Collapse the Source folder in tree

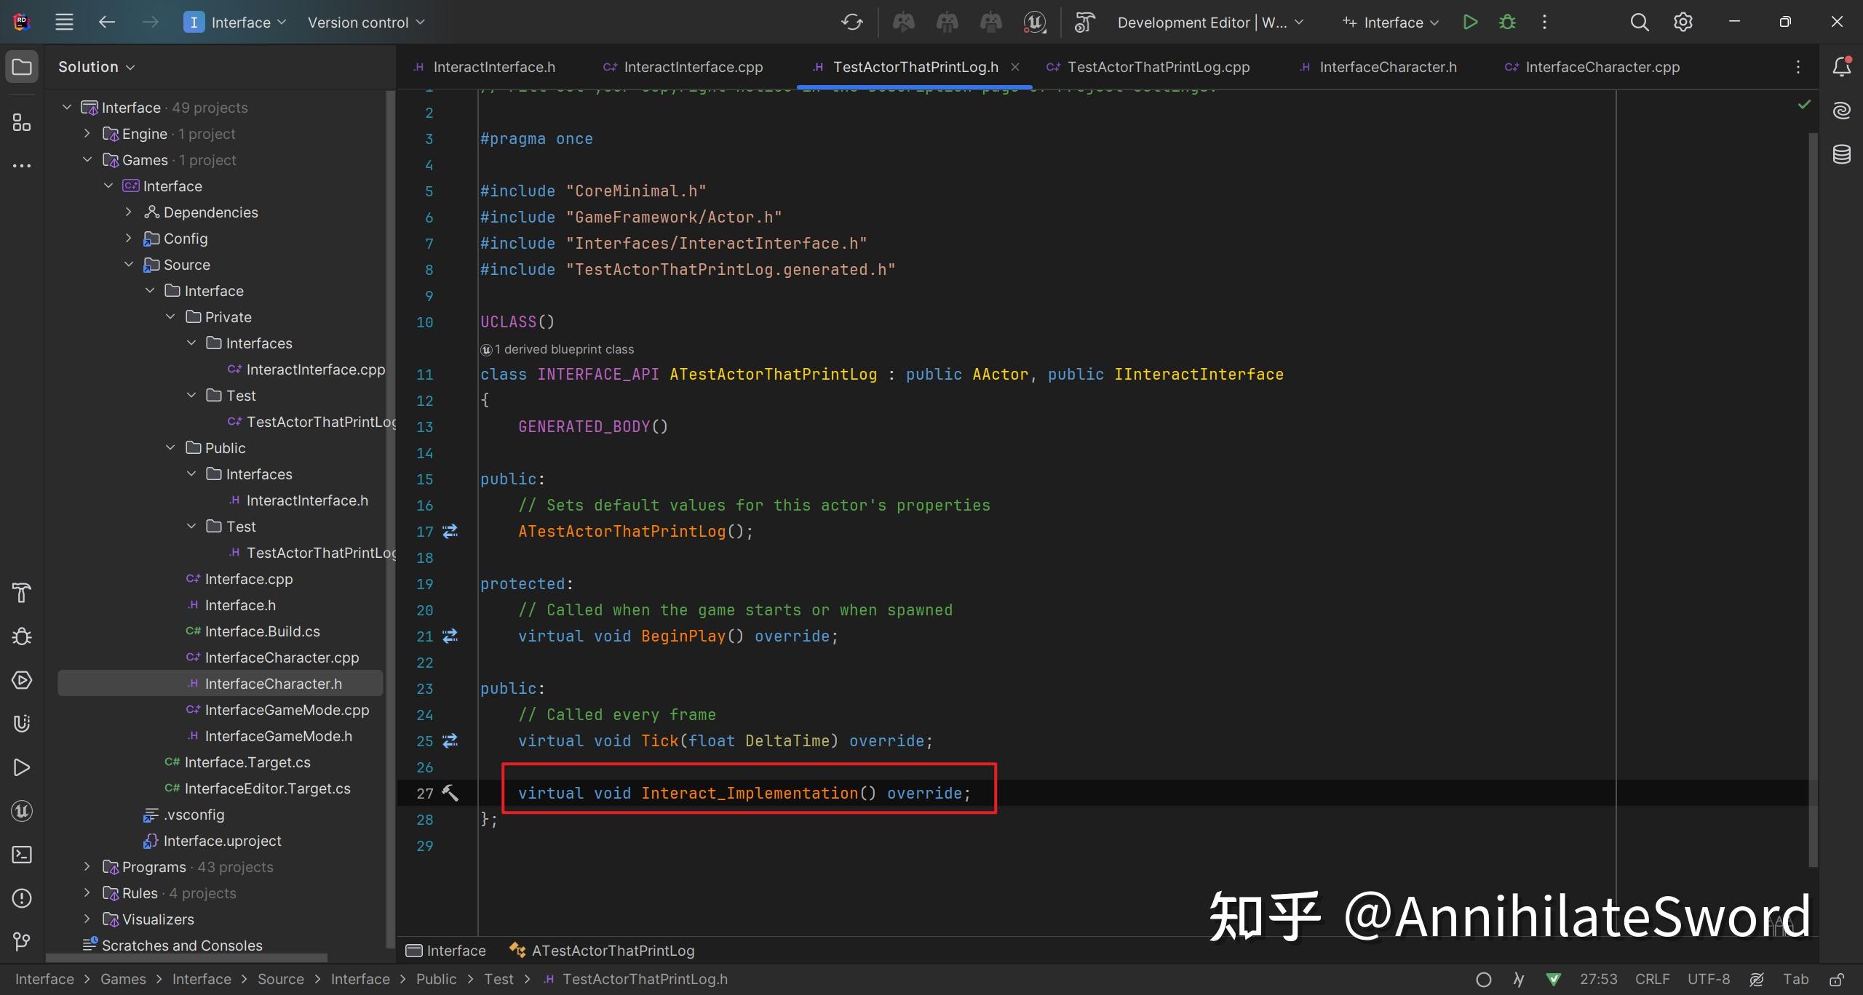129,265
